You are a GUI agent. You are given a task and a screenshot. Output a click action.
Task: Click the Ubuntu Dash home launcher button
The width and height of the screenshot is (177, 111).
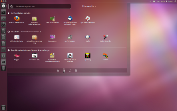pos(3,6)
